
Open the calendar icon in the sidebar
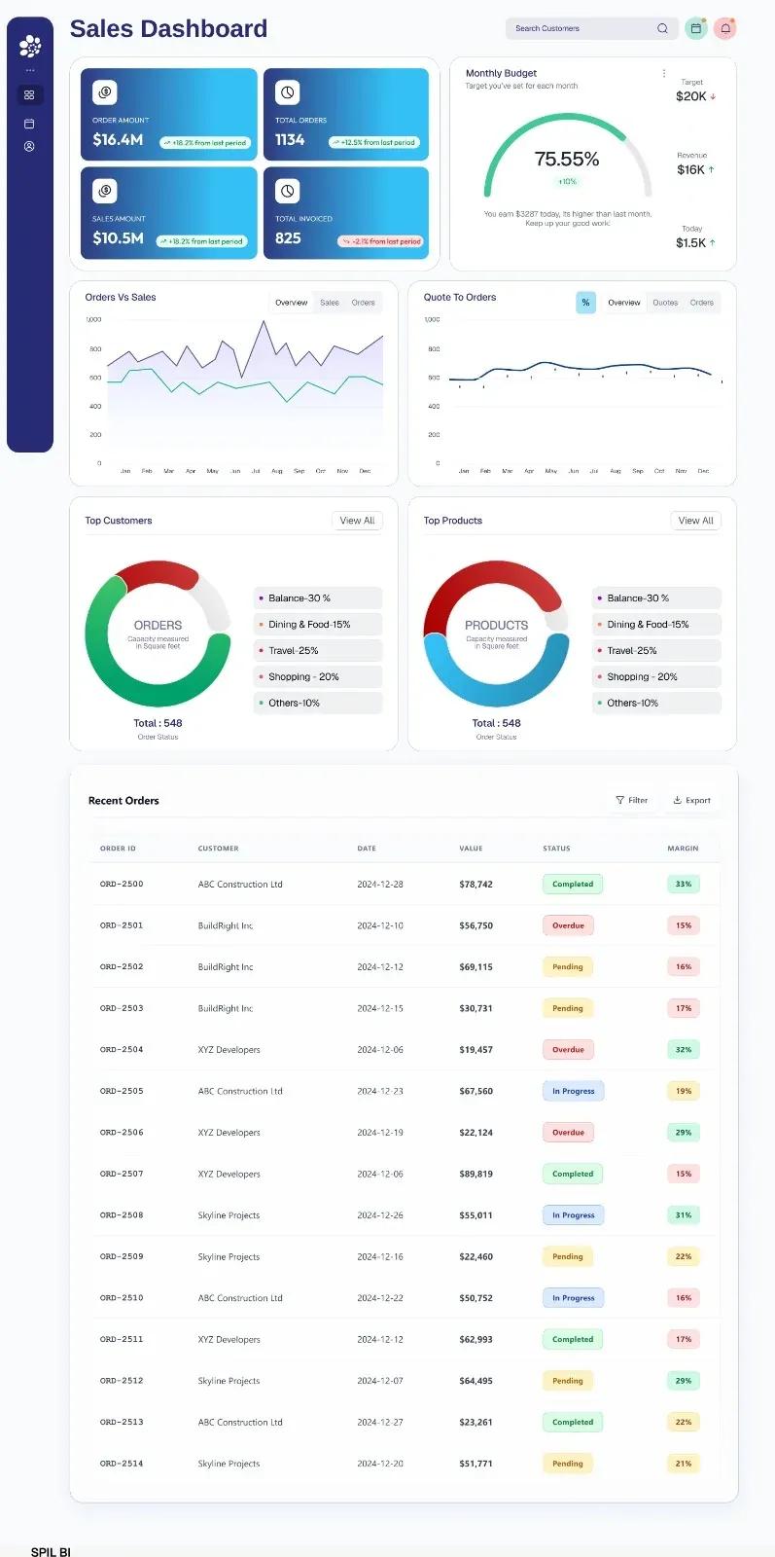29,124
